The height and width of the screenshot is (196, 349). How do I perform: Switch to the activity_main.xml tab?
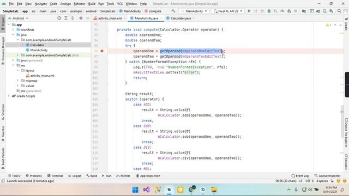point(110,18)
